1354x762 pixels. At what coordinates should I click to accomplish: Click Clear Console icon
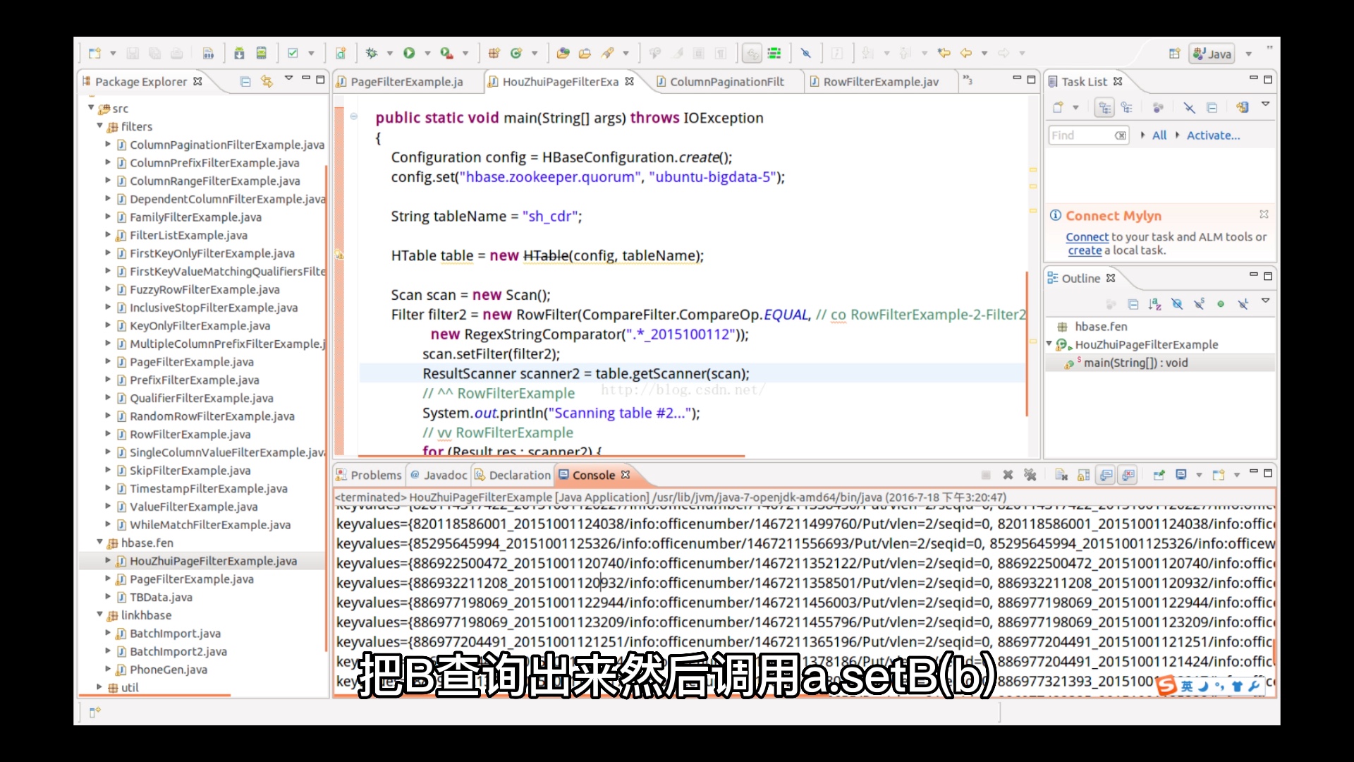1061,475
